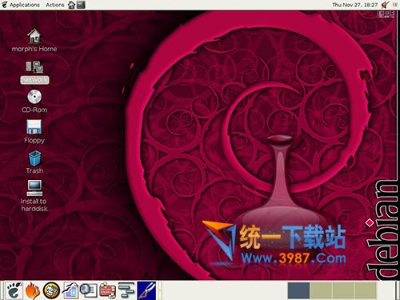Launch the OpenOffice document icon
Screen dimensions: 400x300
click(x=70, y=290)
